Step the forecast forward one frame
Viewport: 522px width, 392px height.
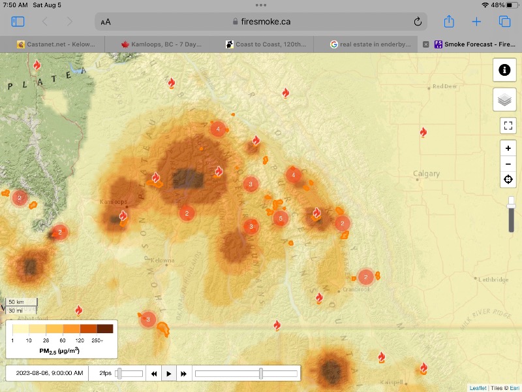pos(183,374)
